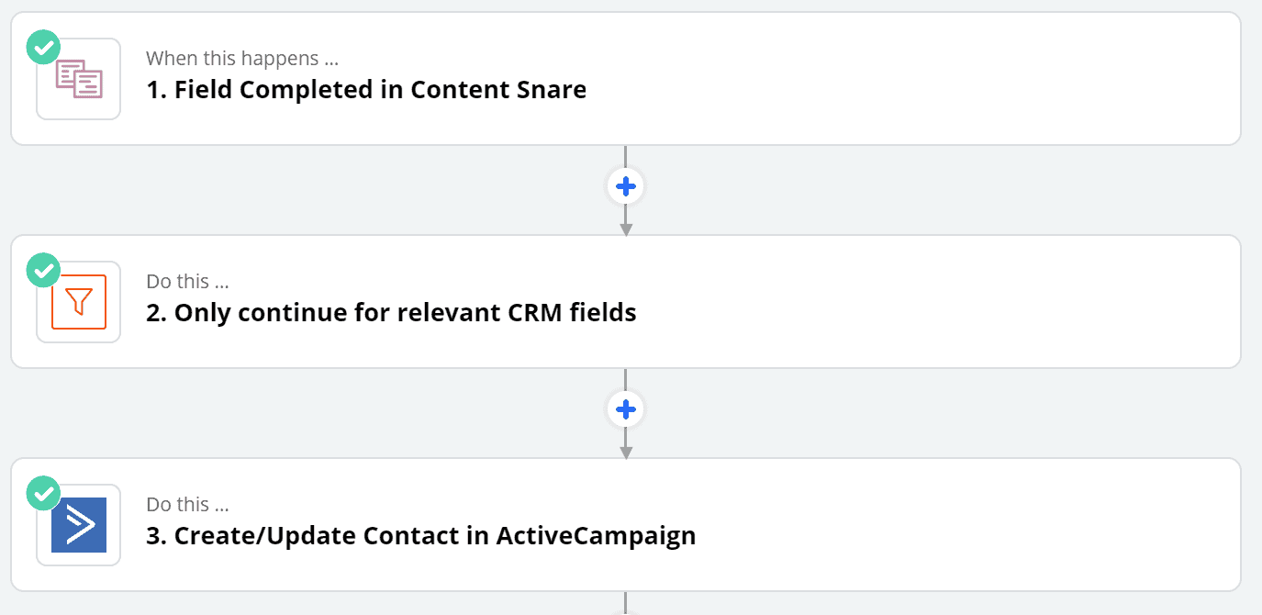The height and width of the screenshot is (615, 1262).
Task: Add a step after the filter step
Action: pos(626,409)
